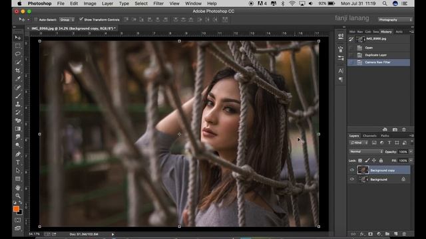Open the Image menu
426x239 pixels.
[x=90, y=3]
